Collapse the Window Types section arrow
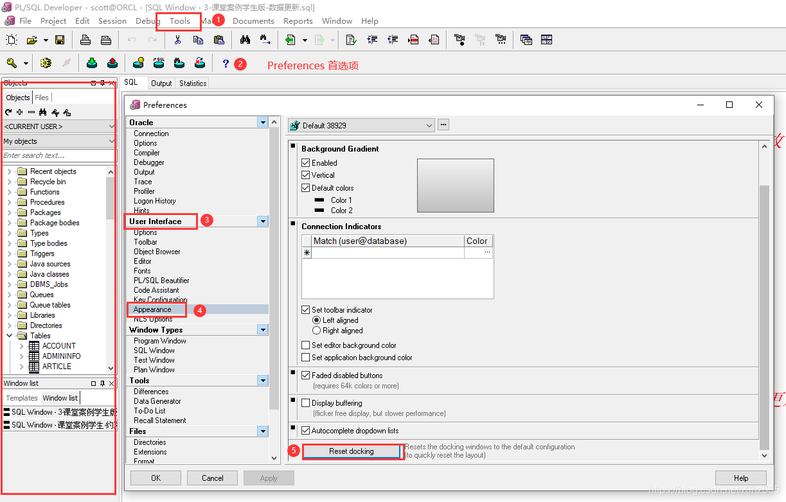Image resolution: width=786 pixels, height=502 pixels. (x=262, y=329)
